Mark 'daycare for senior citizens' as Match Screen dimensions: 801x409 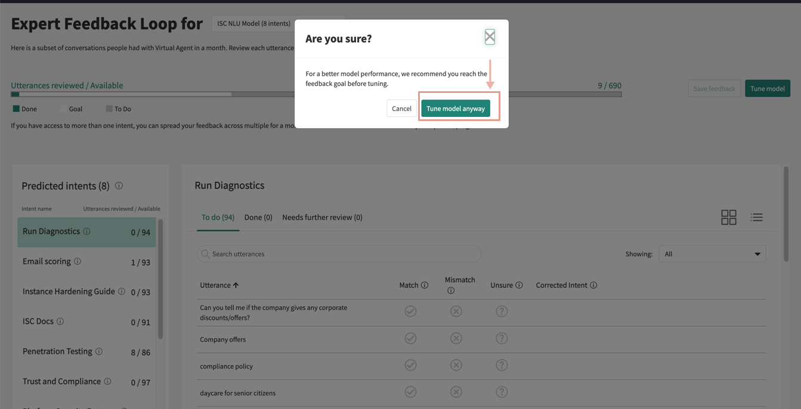coord(410,392)
